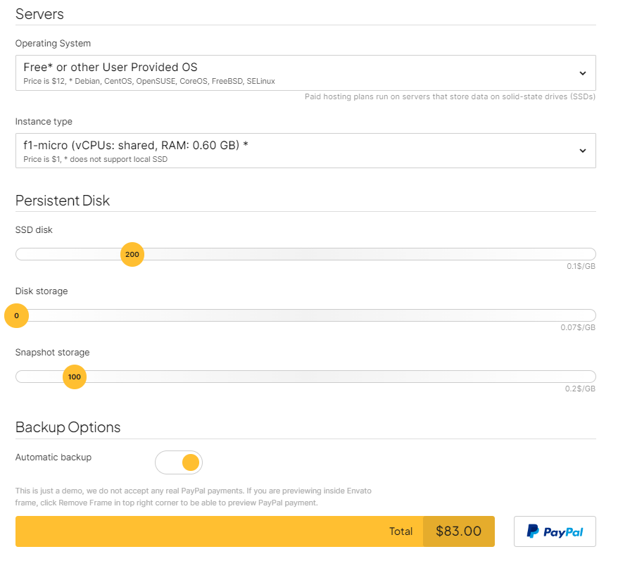Viewport: 618px width, 561px height.
Task: Click the Disk storage label
Action: 42,291
